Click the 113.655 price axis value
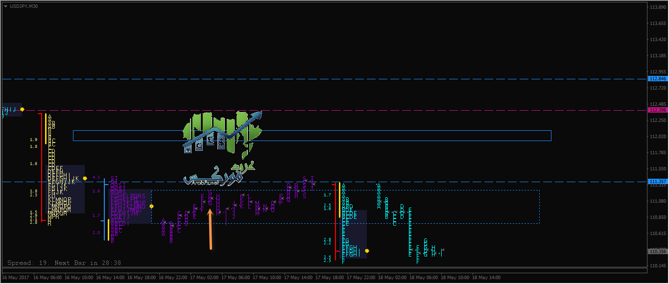669x284 pixels. (658, 24)
